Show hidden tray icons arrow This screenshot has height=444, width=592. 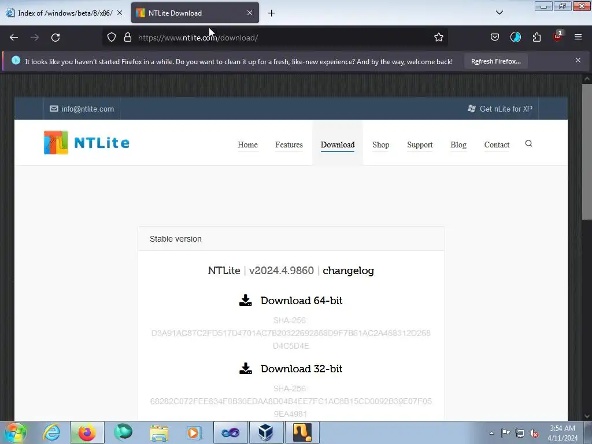(491, 433)
